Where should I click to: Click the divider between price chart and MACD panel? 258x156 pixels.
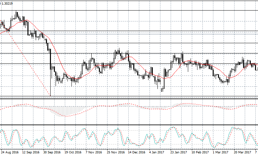click(x=129, y=97)
